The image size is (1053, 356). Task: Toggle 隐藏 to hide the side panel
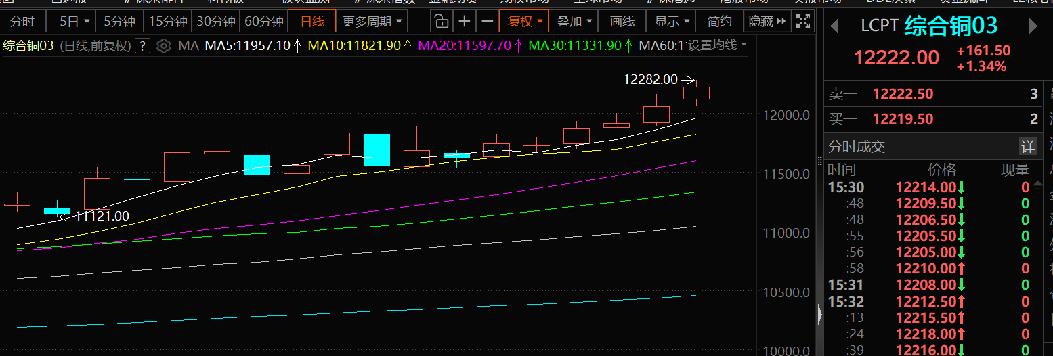(x=767, y=22)
